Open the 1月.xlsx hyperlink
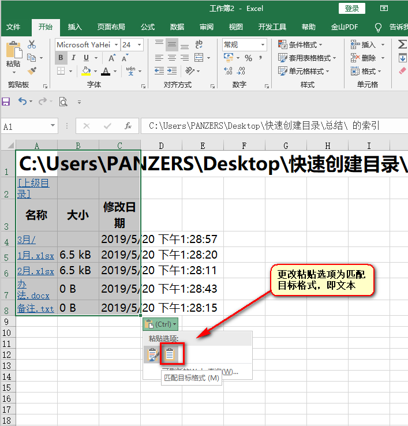The image size is (408, 426). pos(36,255)
